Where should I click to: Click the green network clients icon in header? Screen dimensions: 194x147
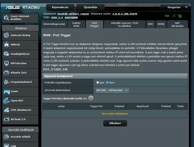[180, 16]
